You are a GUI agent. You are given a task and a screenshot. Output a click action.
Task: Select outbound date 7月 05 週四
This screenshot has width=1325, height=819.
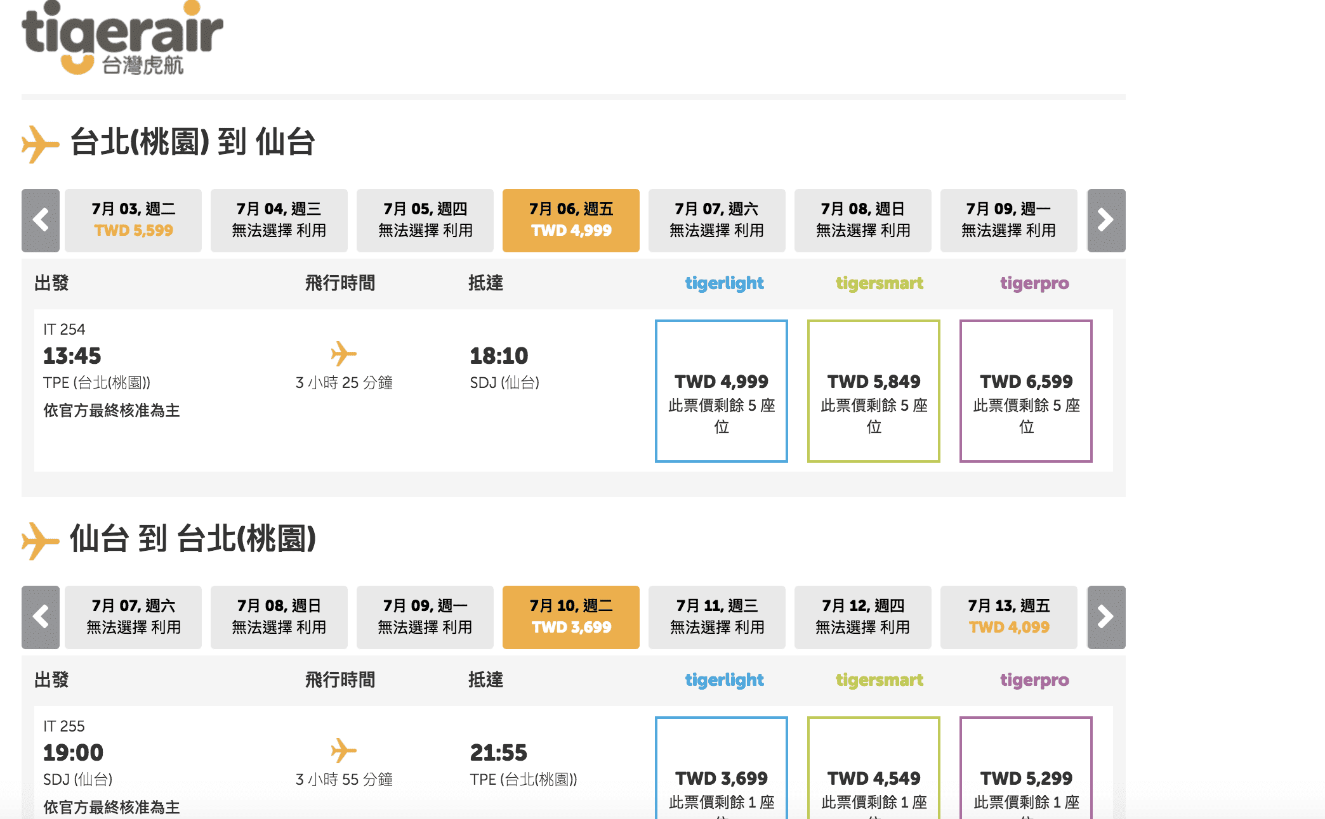pyautogui.click(x=425, y=221)
